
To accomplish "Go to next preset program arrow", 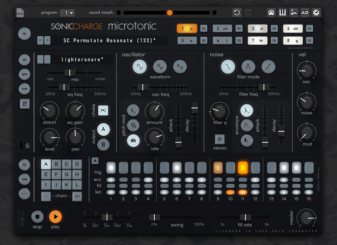I will tap(47, 40).
